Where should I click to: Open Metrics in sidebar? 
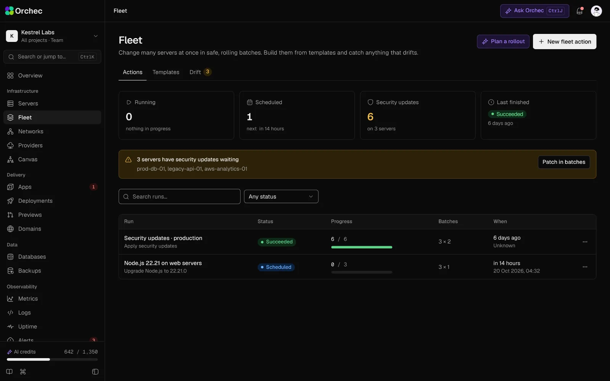point(52,299)
